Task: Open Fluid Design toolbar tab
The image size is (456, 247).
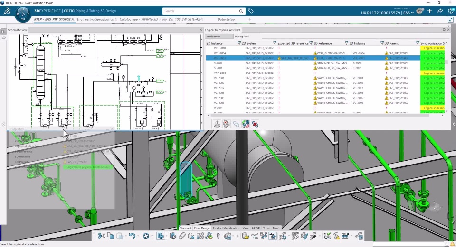Action: point(202,228)
